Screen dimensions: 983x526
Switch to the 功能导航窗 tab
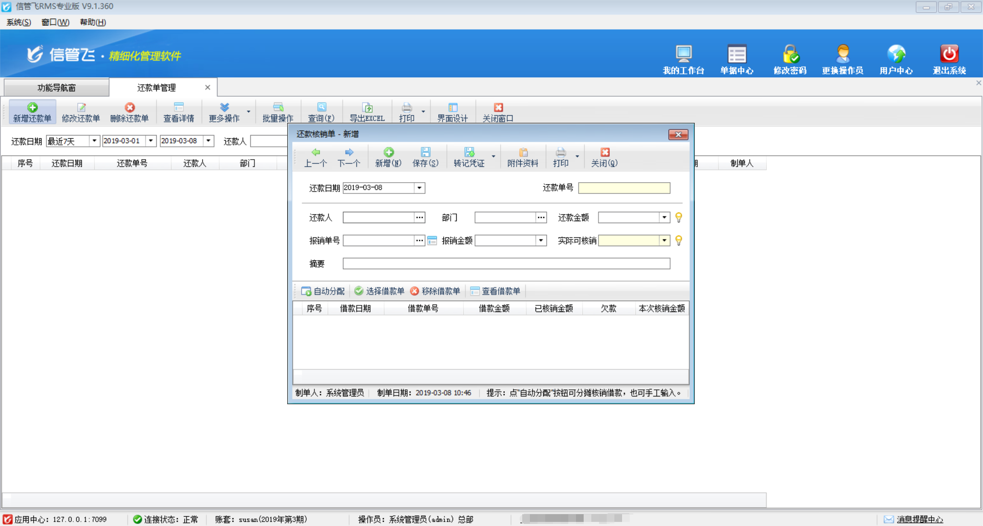point(56,87)
